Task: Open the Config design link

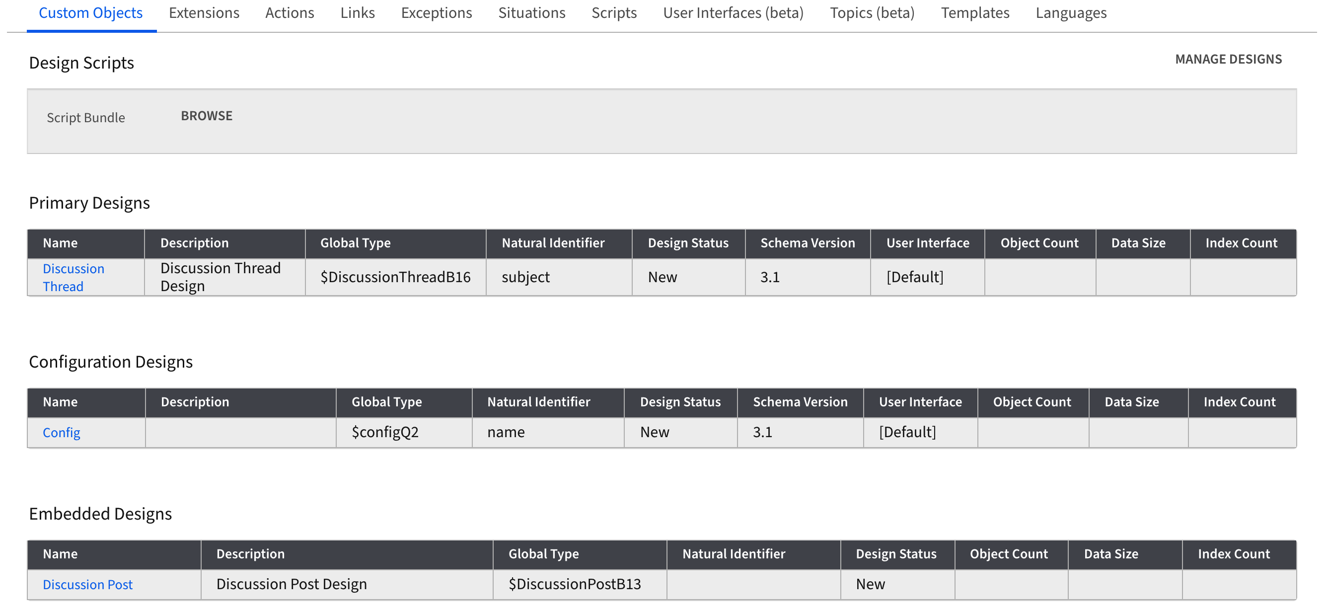Action: coord(61,432)
